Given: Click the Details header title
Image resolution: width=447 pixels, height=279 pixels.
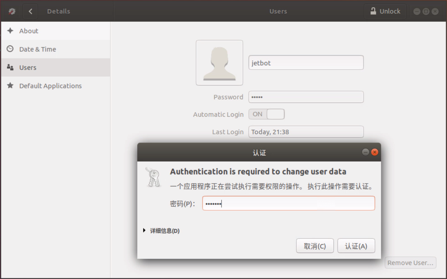Looking at the screenshot, I should pos(59,11).
